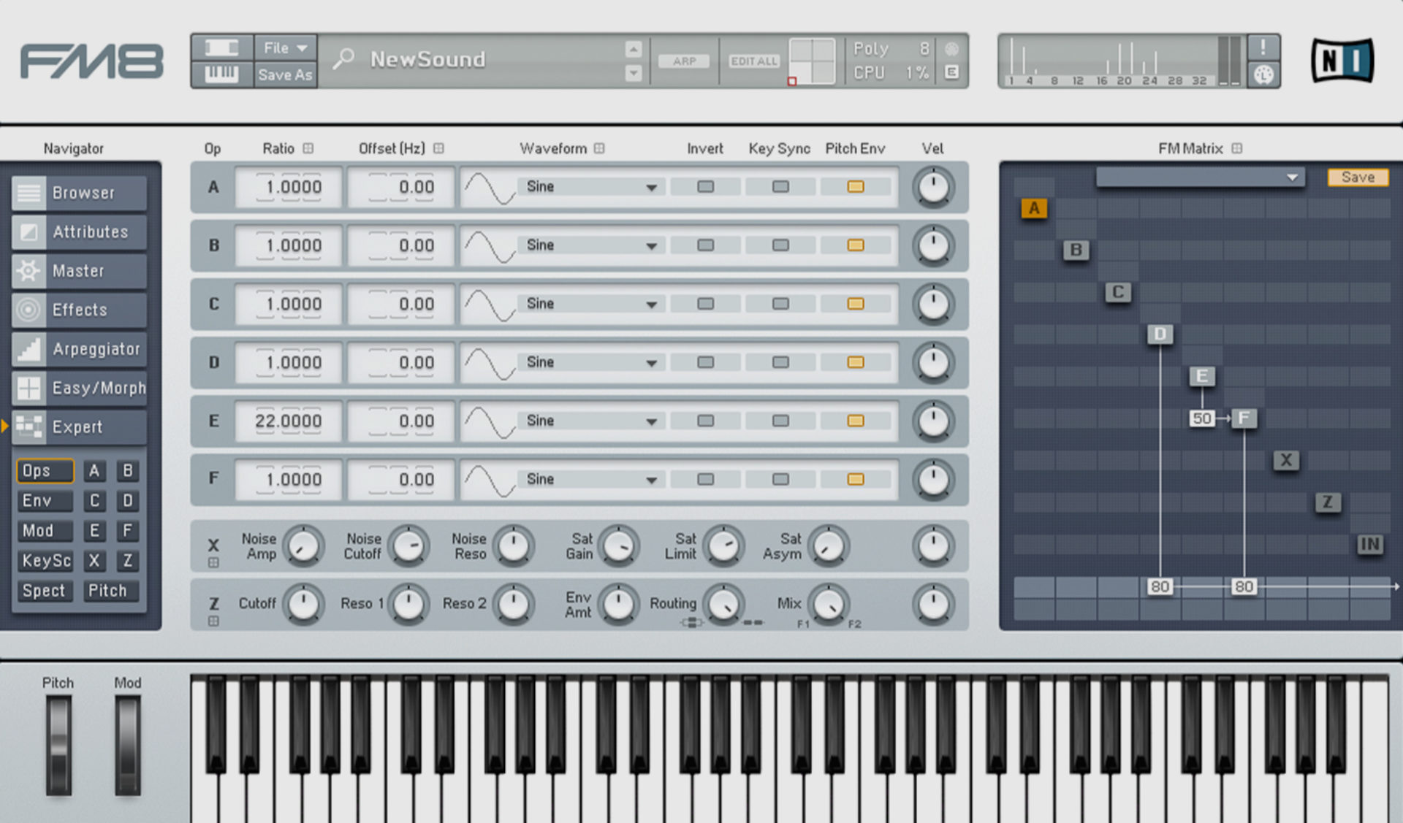The image size is (1403, 823).
Task: Disable Pitch Env on operator E
Action: pos(855,421)
